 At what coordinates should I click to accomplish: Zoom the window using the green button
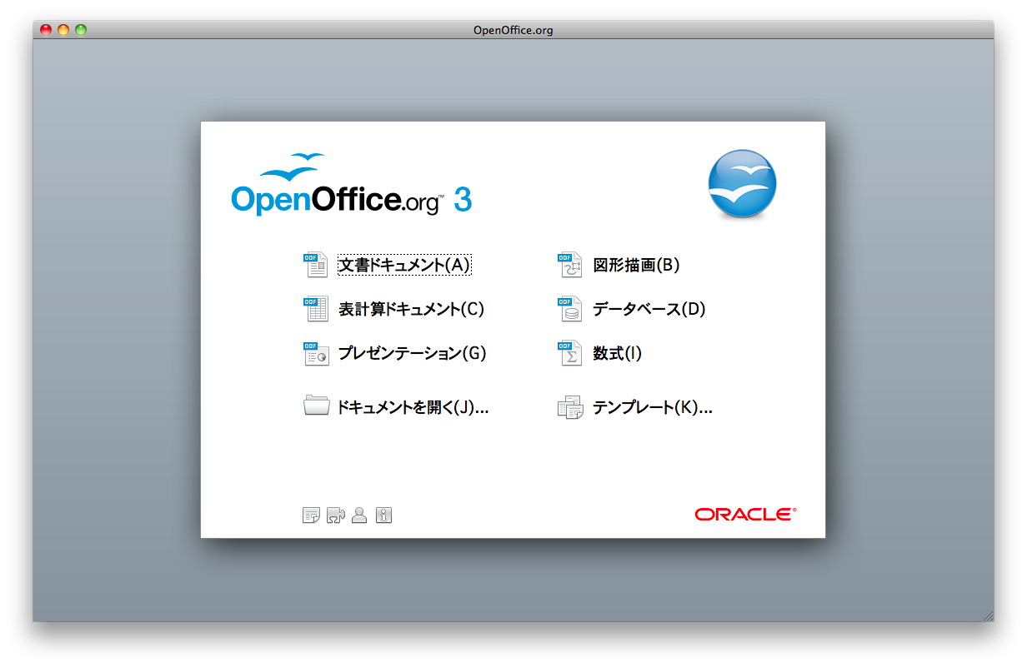81,30
